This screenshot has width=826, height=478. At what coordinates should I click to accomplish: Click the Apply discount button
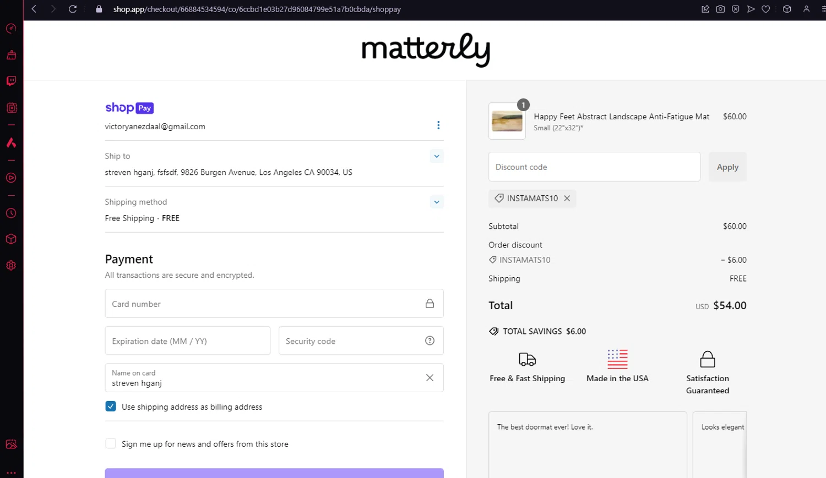(x=727, y=167)
